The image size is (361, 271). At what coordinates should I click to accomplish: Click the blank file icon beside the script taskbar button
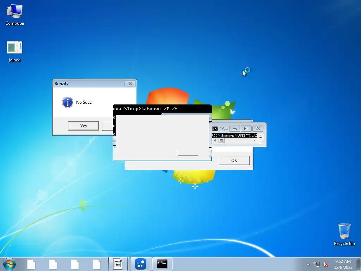coord(97,264)
